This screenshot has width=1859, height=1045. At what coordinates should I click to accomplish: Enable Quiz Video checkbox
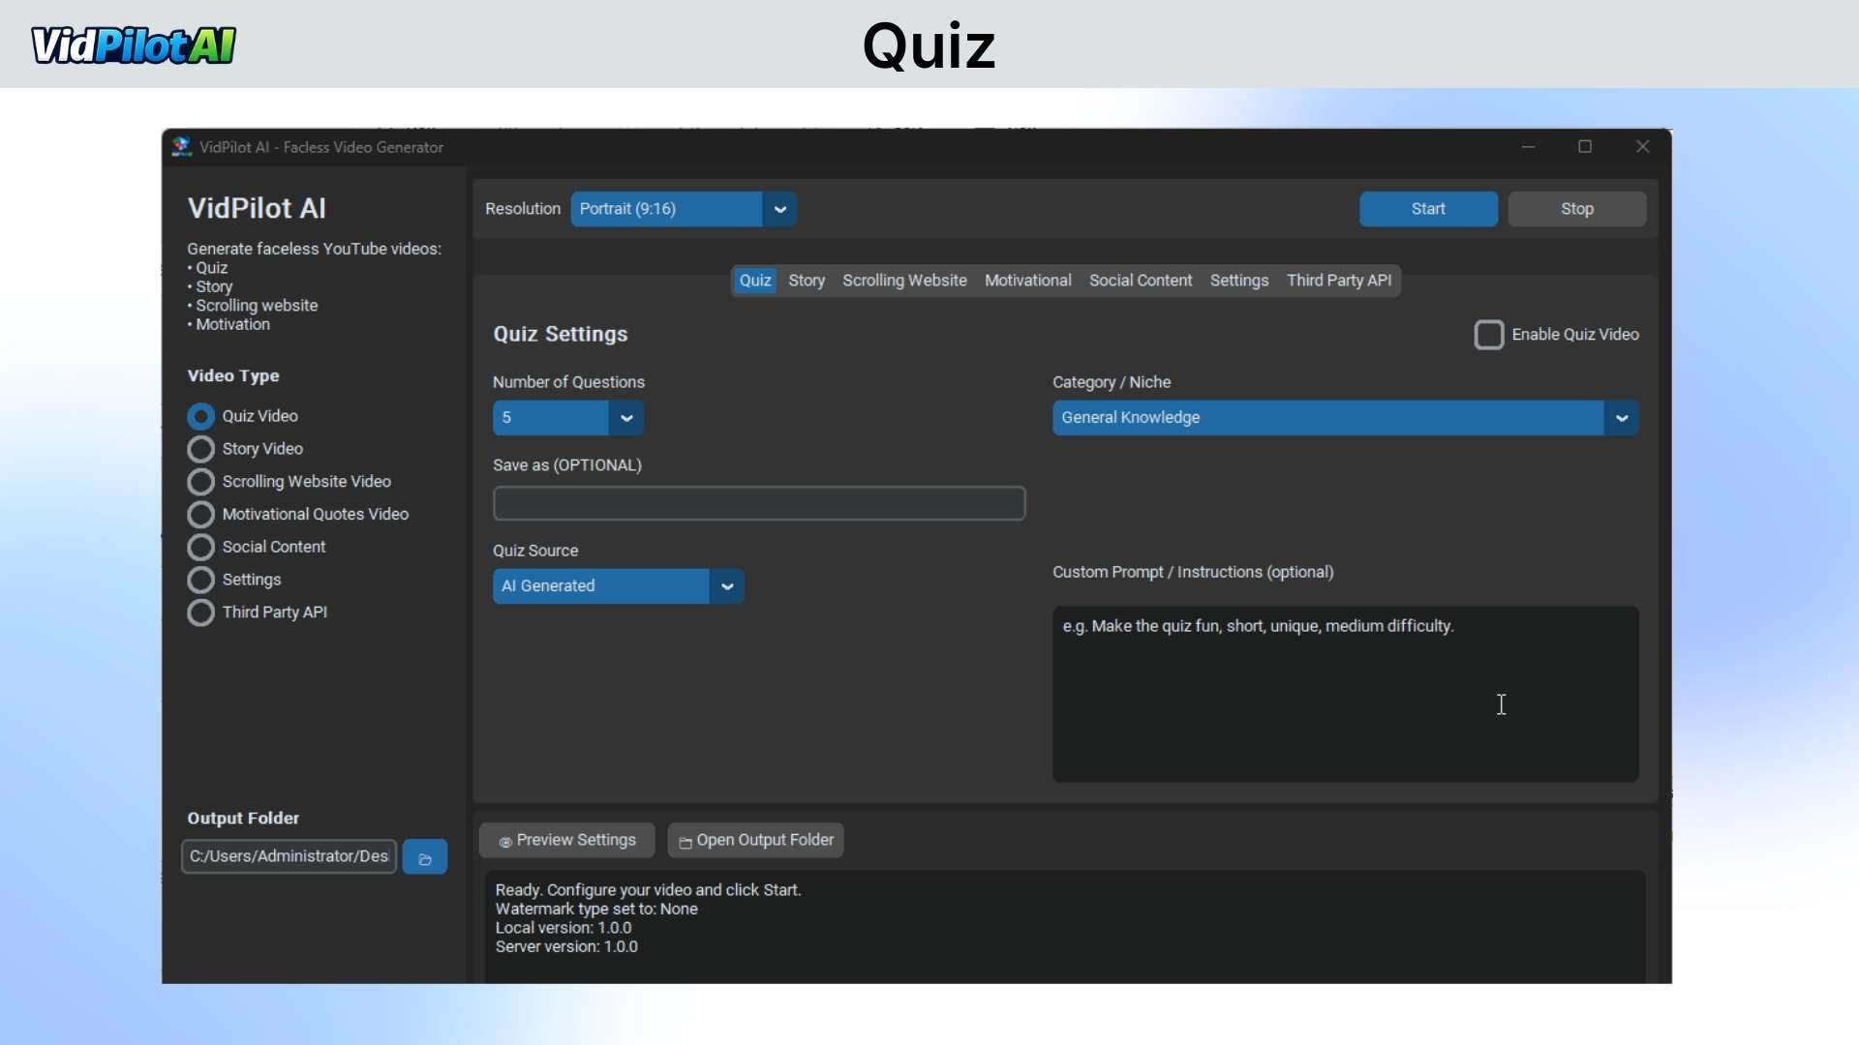tap(1489, 334)
